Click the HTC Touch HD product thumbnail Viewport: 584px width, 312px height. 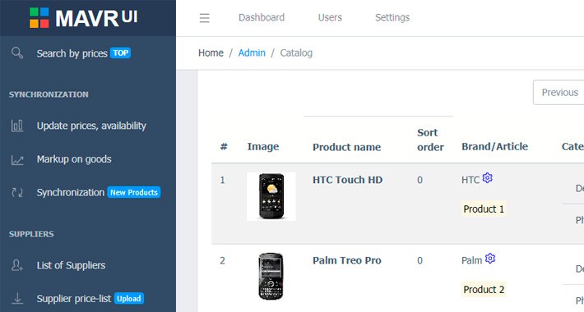pos(271,196)
